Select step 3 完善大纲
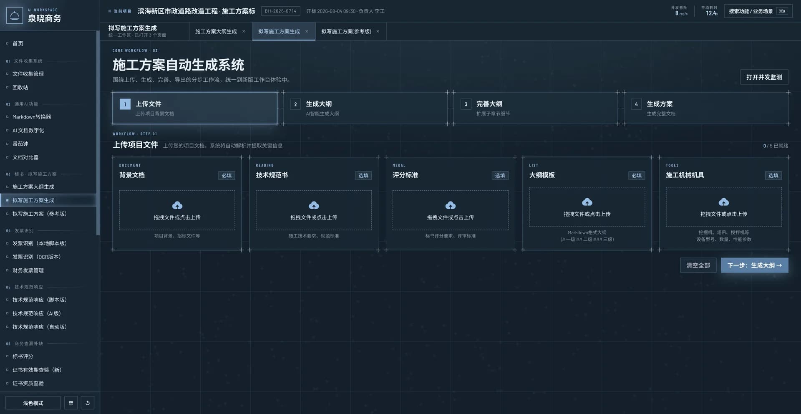This screenshot has height=414, width=801. pos(536,108)
